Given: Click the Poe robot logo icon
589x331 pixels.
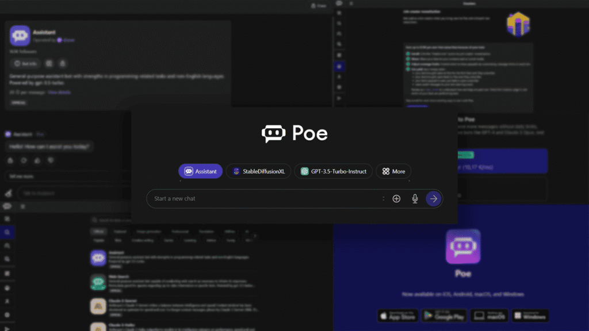Looking at the screenshot, I should (273, 133).
